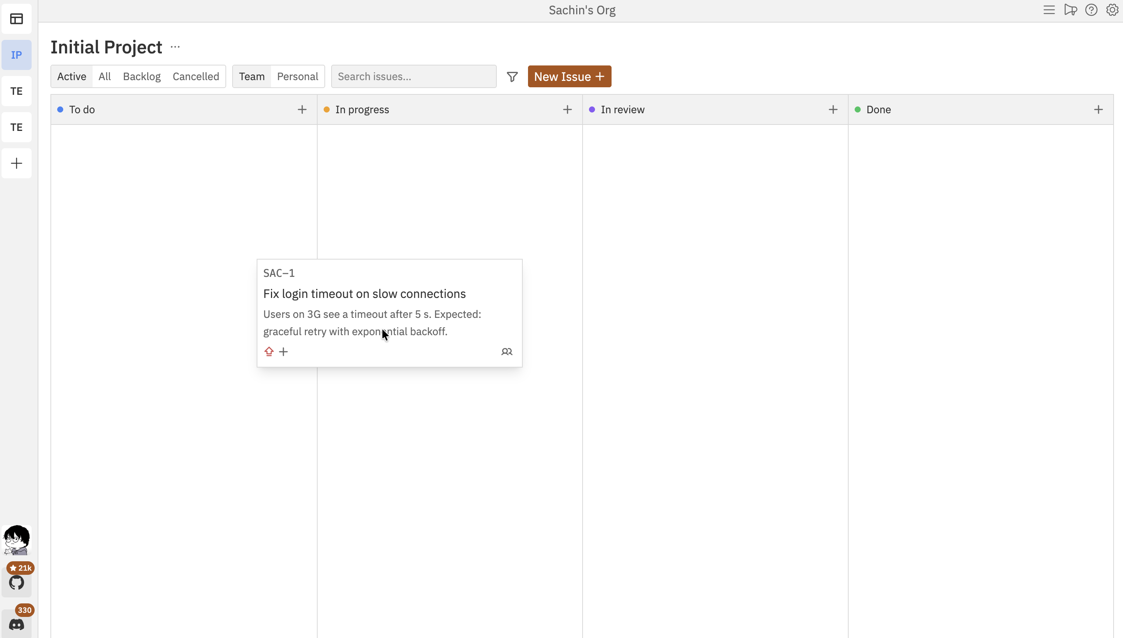The height and width of the screenshot is (638, 1123).
Task: Open the changelog megaphone icon top right
Action: coord(1070,10)
